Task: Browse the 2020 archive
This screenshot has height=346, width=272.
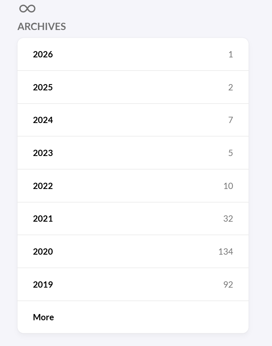Action: tap(43, 252)
